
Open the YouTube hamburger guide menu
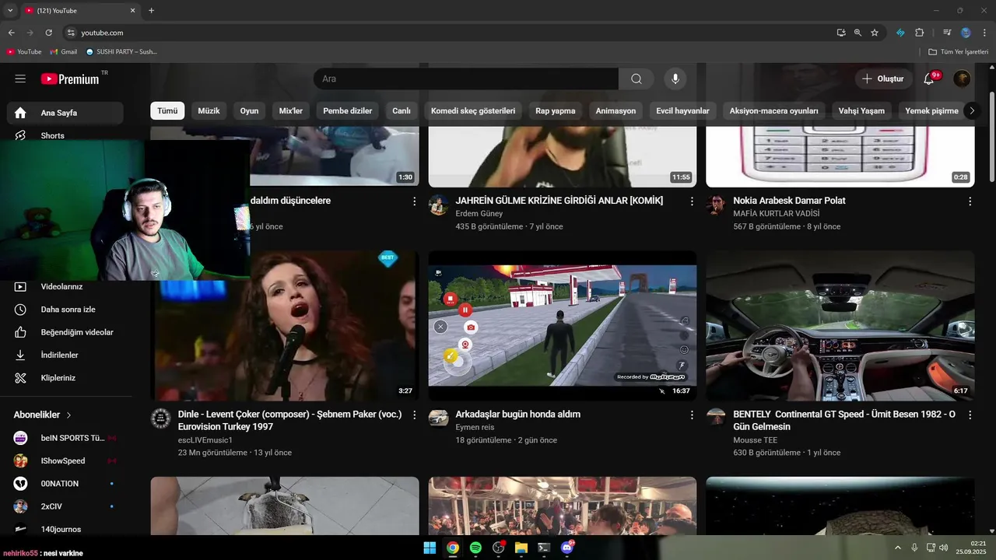click(x=20, y=79)
